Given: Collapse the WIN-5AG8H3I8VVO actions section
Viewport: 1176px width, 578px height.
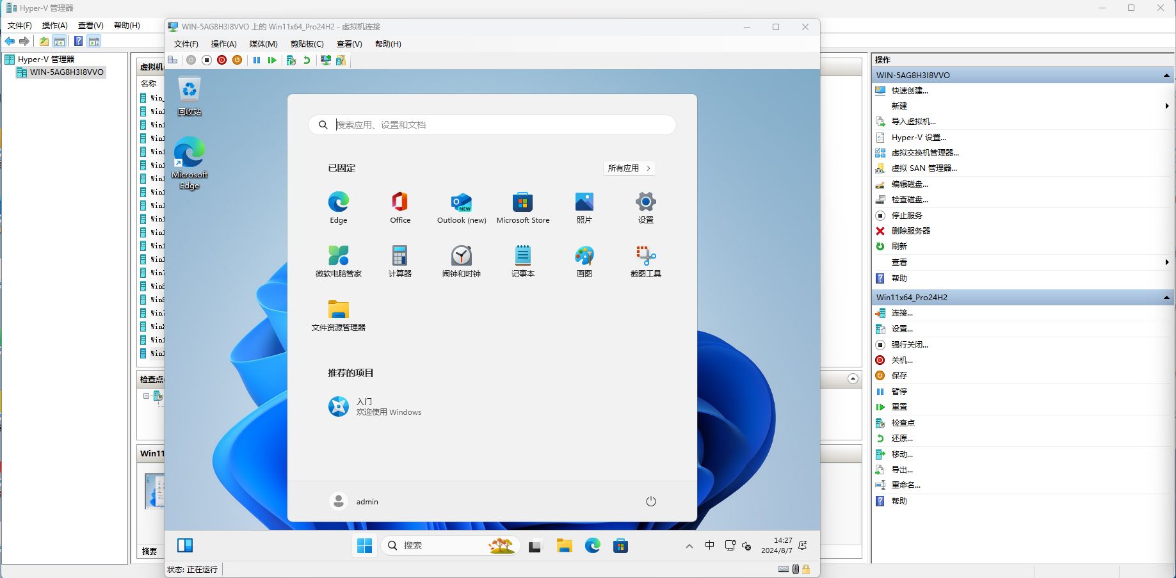Looking at the screenshot, I should (1166, 76).
